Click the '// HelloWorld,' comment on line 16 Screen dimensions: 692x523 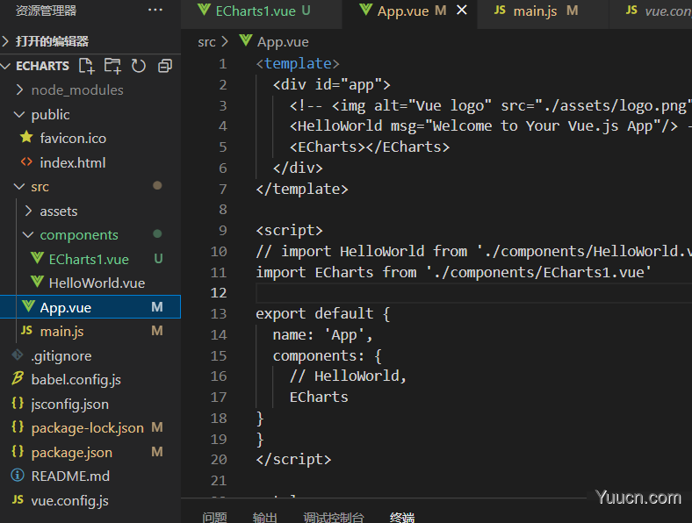point(348,376)
